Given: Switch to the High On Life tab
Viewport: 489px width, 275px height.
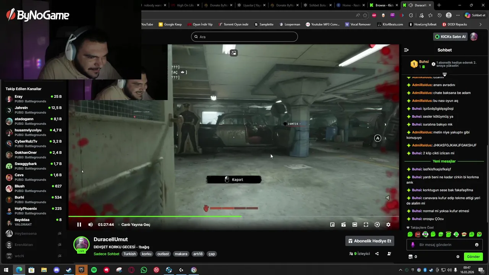Looking at the screenshot, I should click(186, 5).
